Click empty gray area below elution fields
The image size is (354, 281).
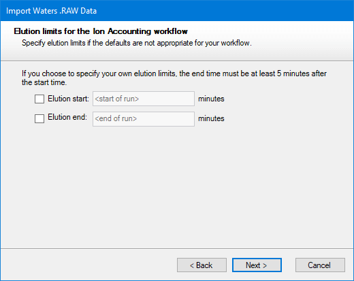(x=177, y=186)
